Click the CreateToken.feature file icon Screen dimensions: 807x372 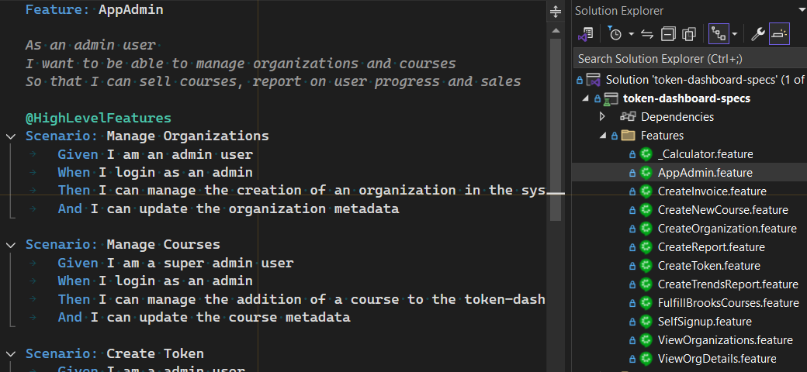(x=646, y=266)
